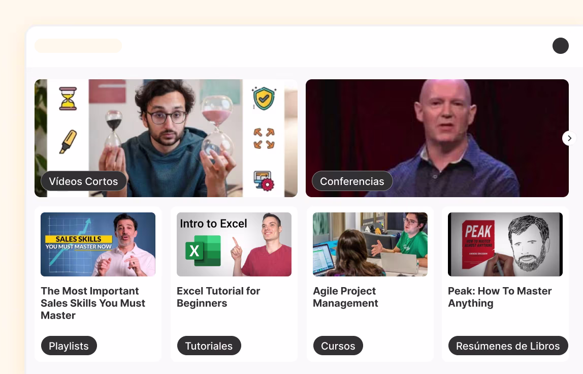Screen dimensions: 583x374
Task: Click the blank search placeholder bar
Action: [78, 46]
